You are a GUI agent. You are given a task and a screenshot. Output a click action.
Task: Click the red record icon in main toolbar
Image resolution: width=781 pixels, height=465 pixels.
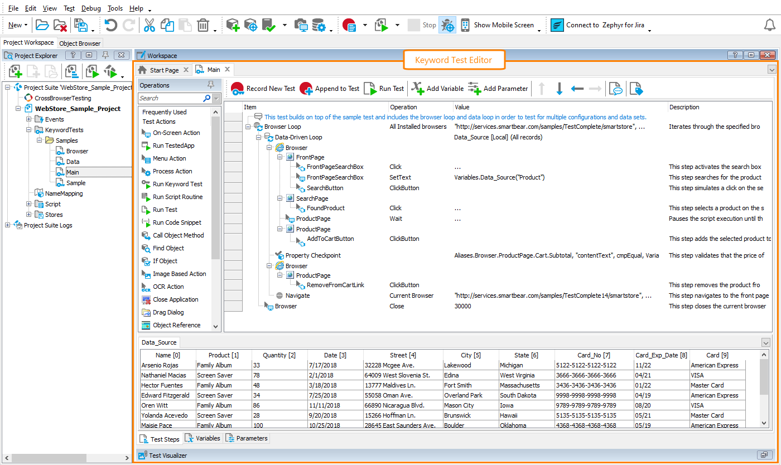(x=349, y=25)
